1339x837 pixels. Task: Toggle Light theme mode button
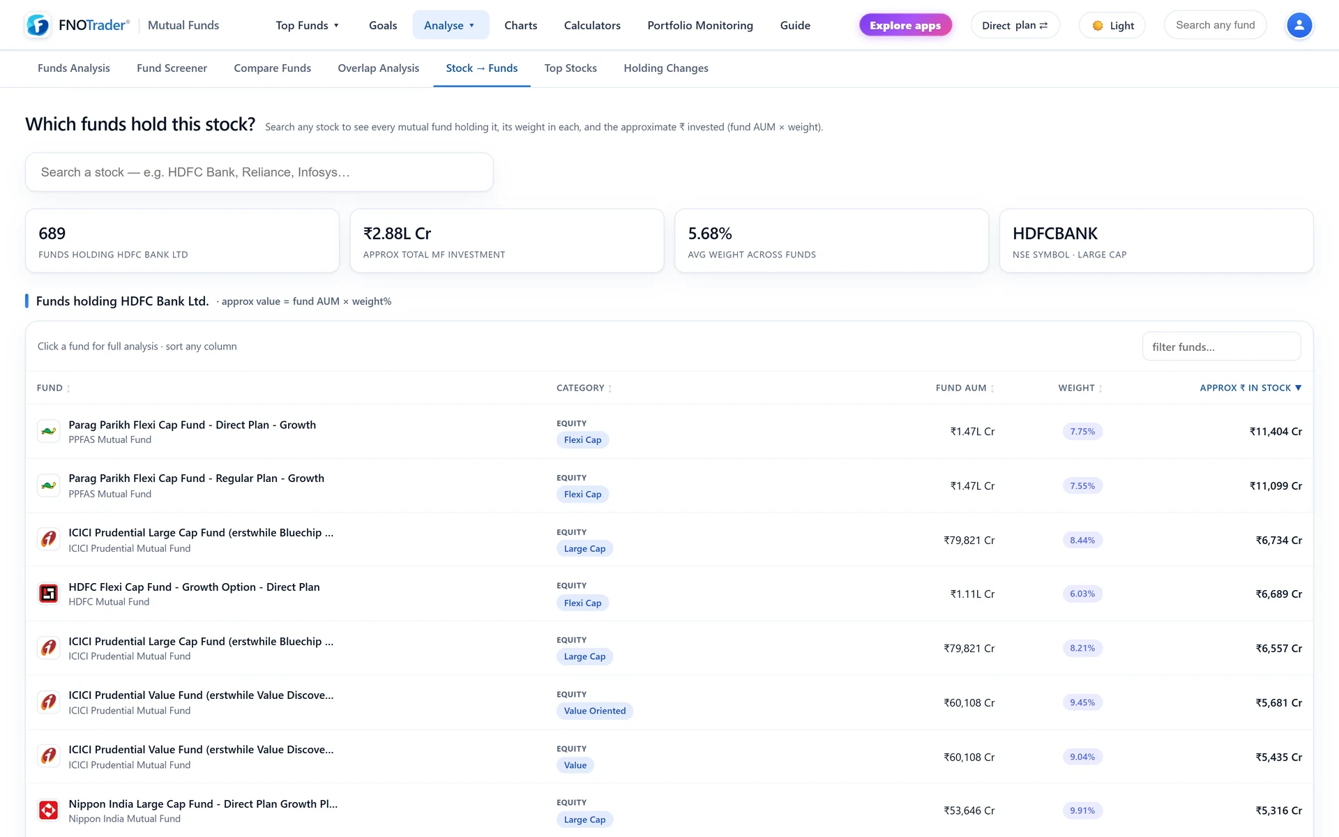[x=1112, y=26]
